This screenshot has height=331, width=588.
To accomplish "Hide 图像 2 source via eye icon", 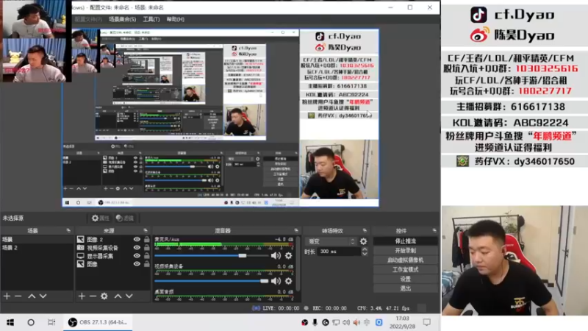I will click(x=137, y=240).
